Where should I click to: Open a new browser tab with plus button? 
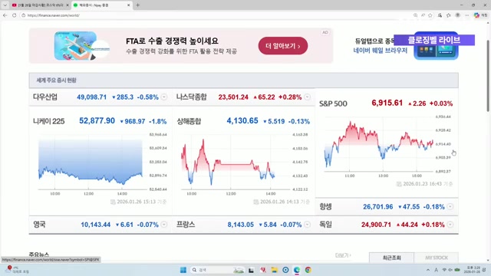[137, 5]
